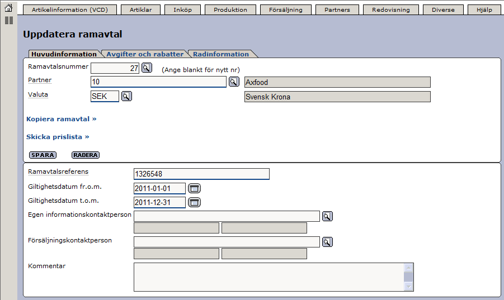Screen dimensions: 504x300
Task: Open the Diverse menu
Action: (x=443, y=9)
